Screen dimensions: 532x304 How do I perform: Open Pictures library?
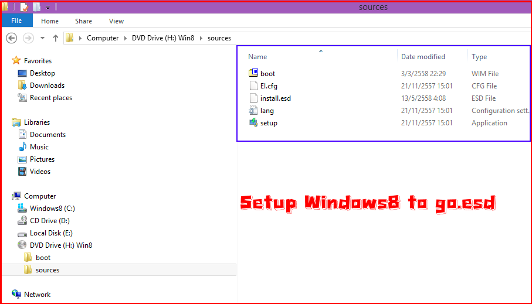tap(42, 159)
